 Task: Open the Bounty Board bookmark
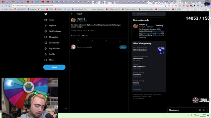click(80, 9)
